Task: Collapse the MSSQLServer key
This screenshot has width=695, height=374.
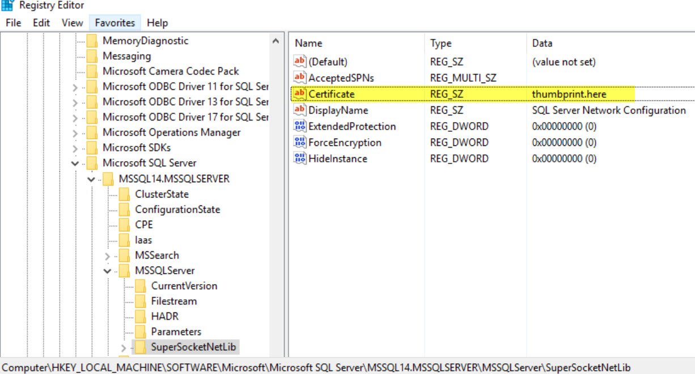Action: click(x=108, y=271)
